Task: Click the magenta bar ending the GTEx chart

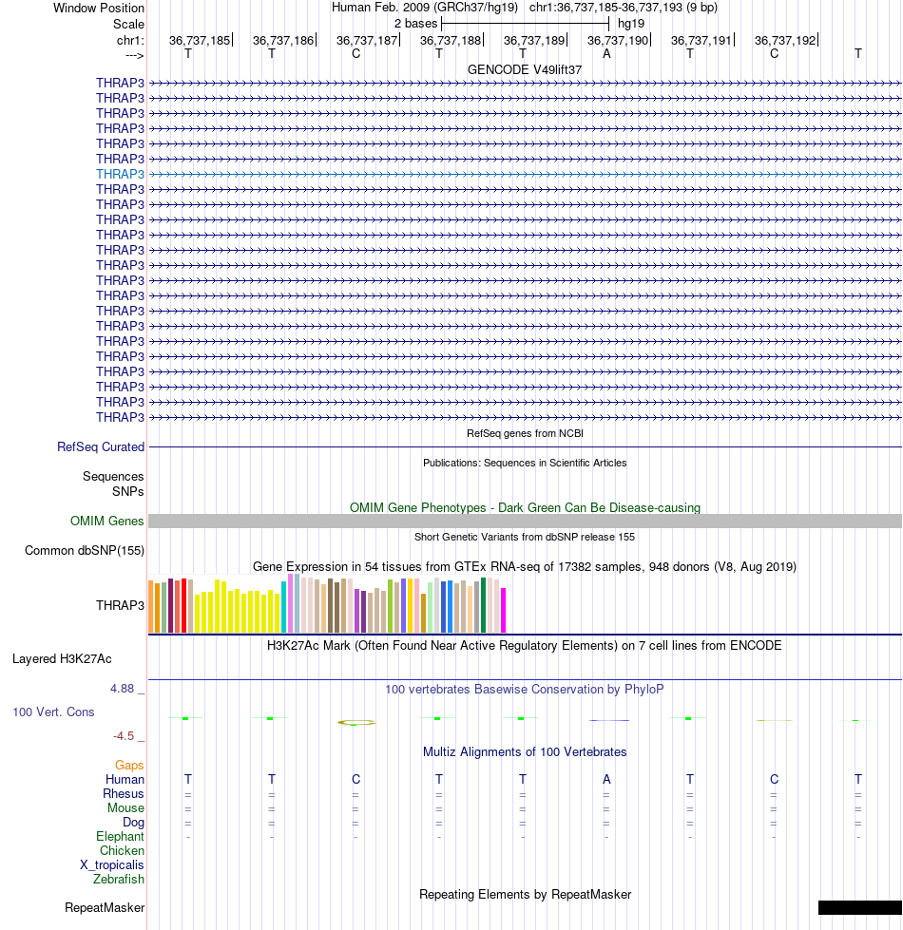Action: [x=504, y=610]
